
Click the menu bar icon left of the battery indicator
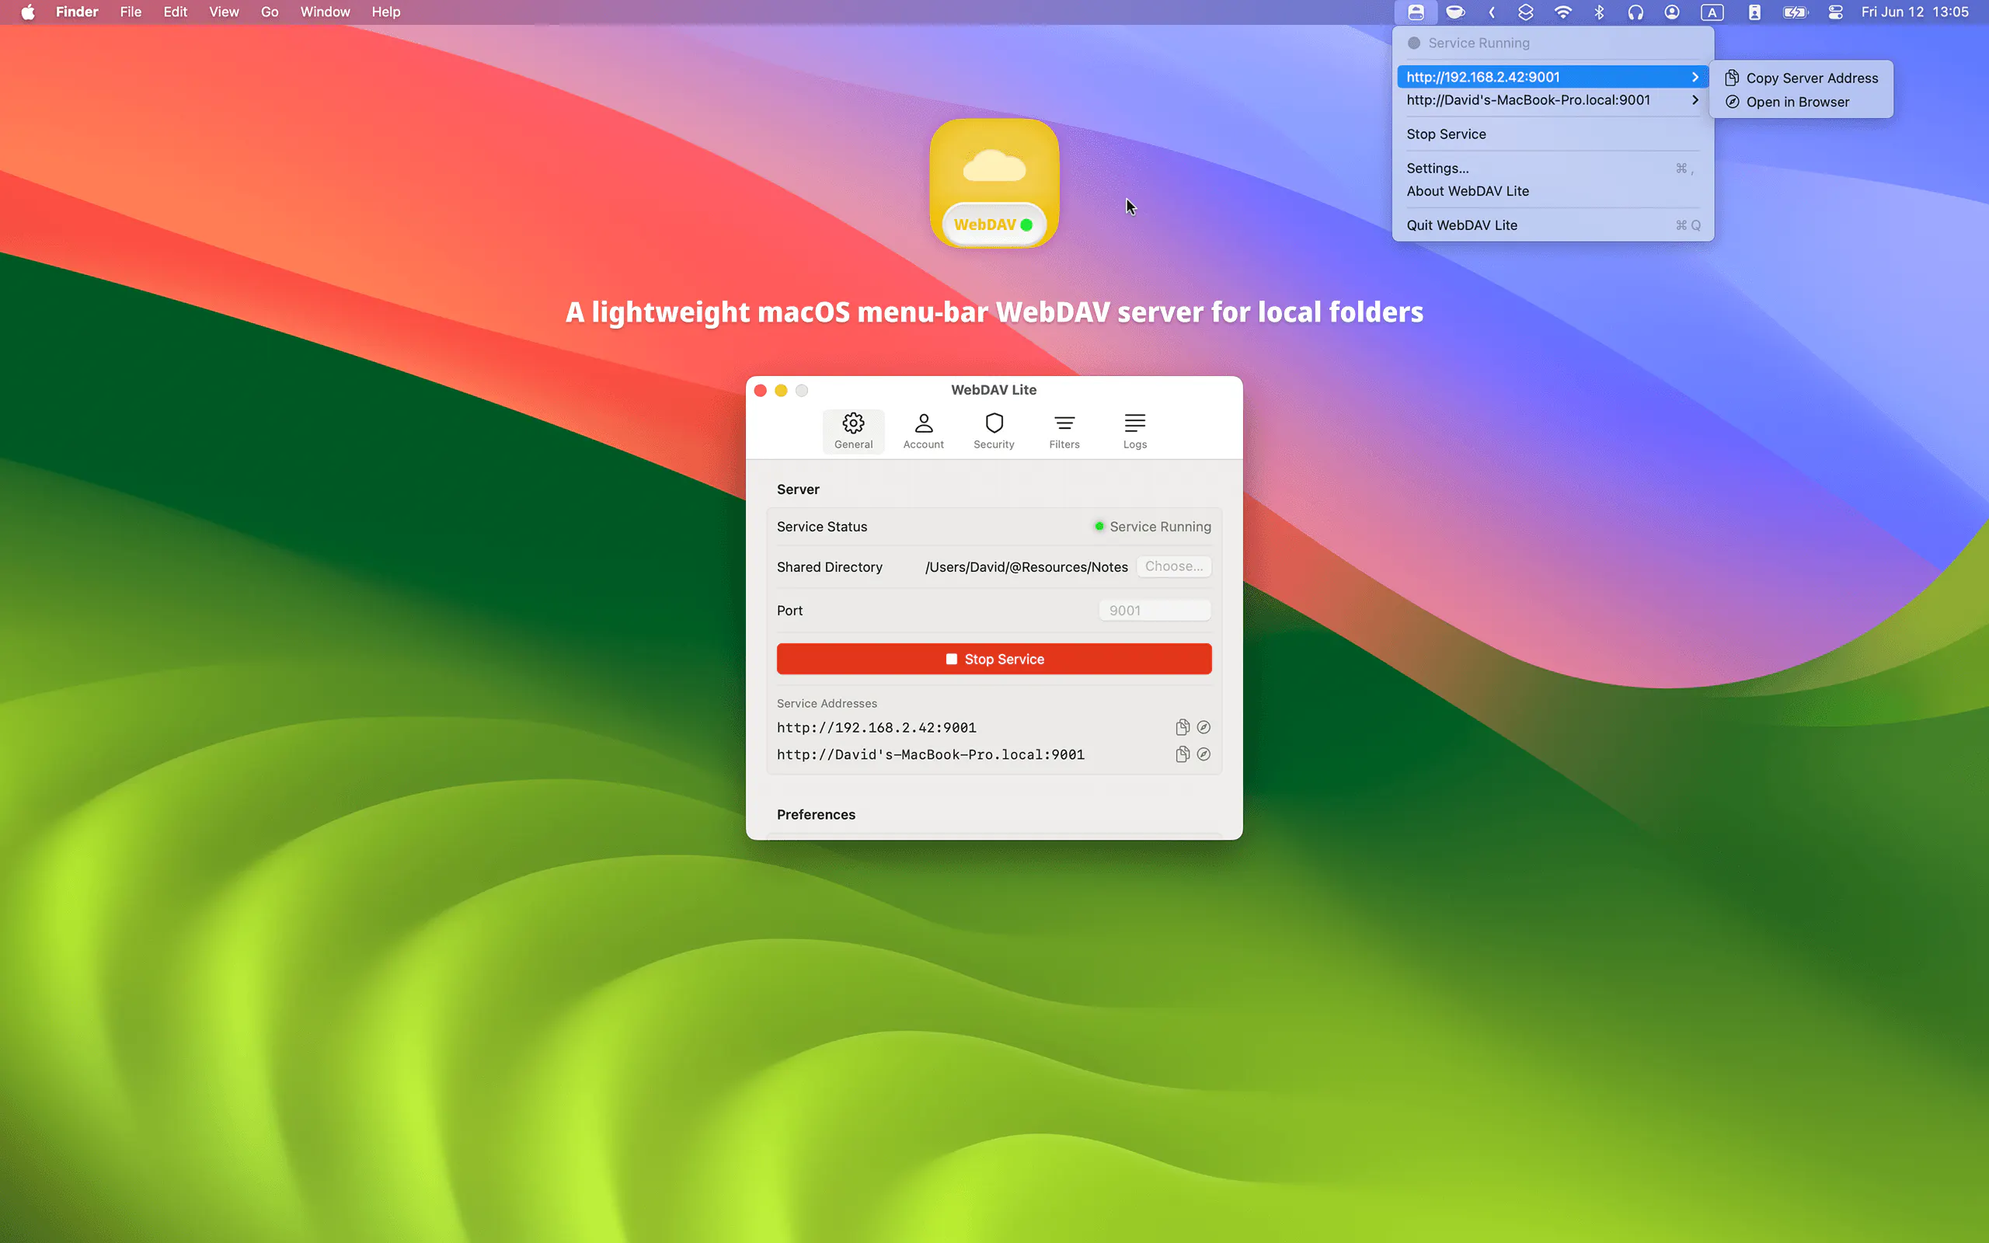click(x=1754, y=12)
